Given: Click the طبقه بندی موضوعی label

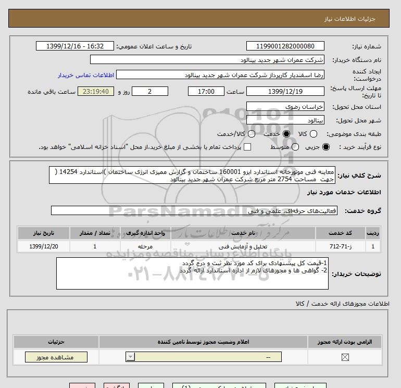Looking at the screenshot, I should click(x=354, y=134).
